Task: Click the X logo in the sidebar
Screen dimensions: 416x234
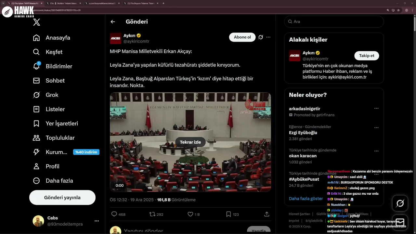Action: click(x=37, y=22)
